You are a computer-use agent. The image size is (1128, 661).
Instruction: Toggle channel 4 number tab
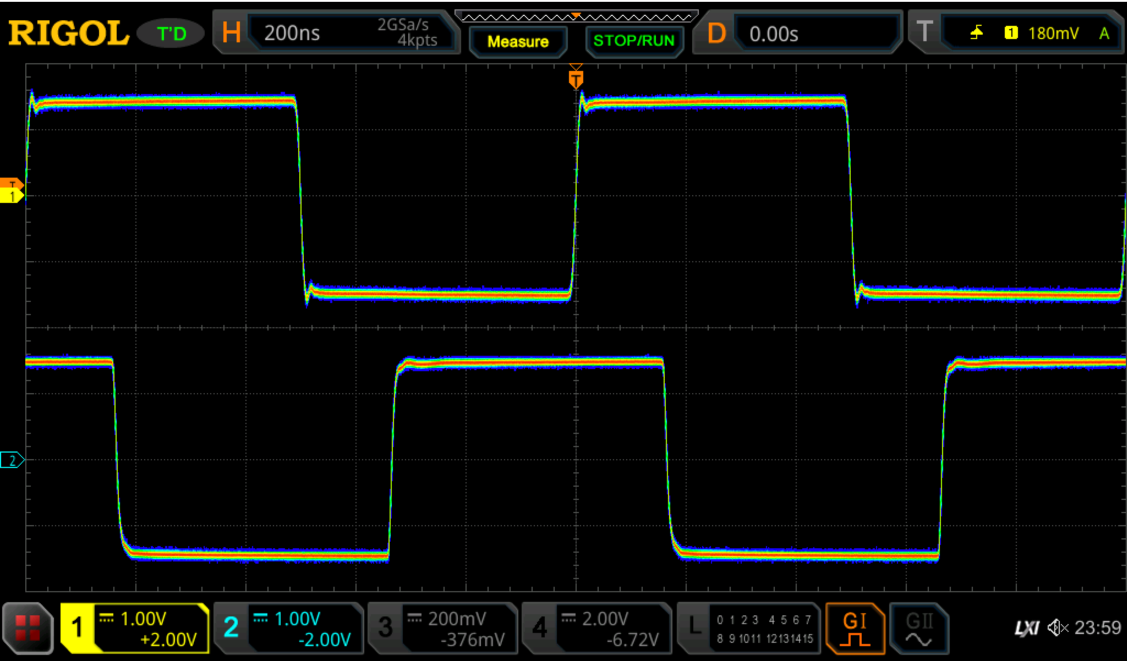point(539,628)
